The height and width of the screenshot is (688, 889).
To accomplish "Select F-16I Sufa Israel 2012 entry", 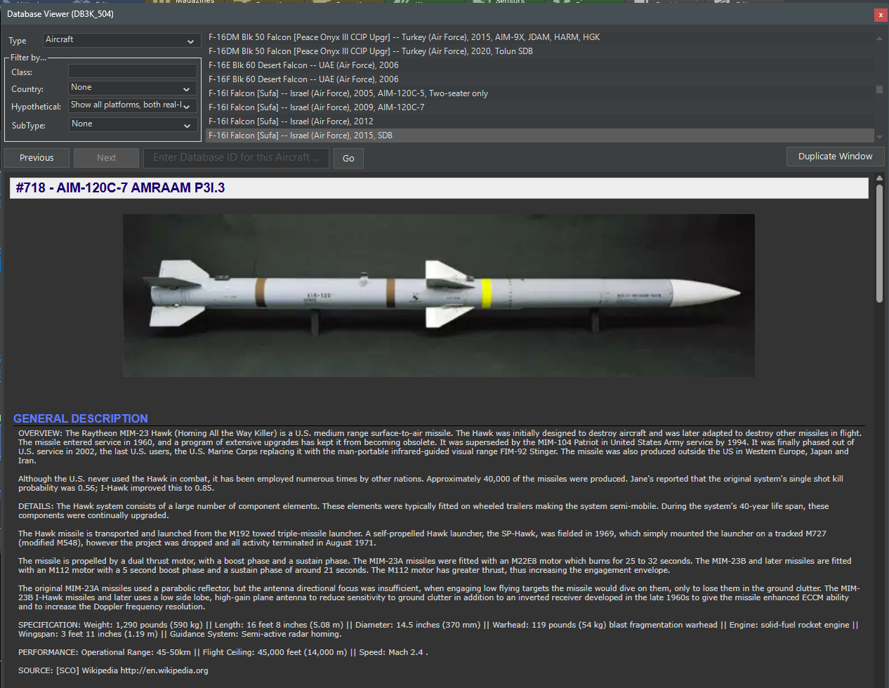I will (x=539, y=121).
